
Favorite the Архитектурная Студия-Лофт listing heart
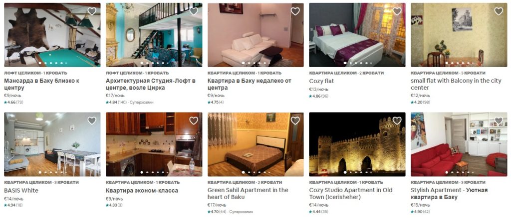194,11
